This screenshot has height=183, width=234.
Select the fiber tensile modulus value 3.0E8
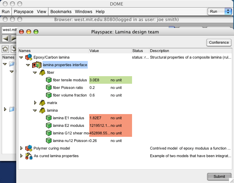pos(94,80)
